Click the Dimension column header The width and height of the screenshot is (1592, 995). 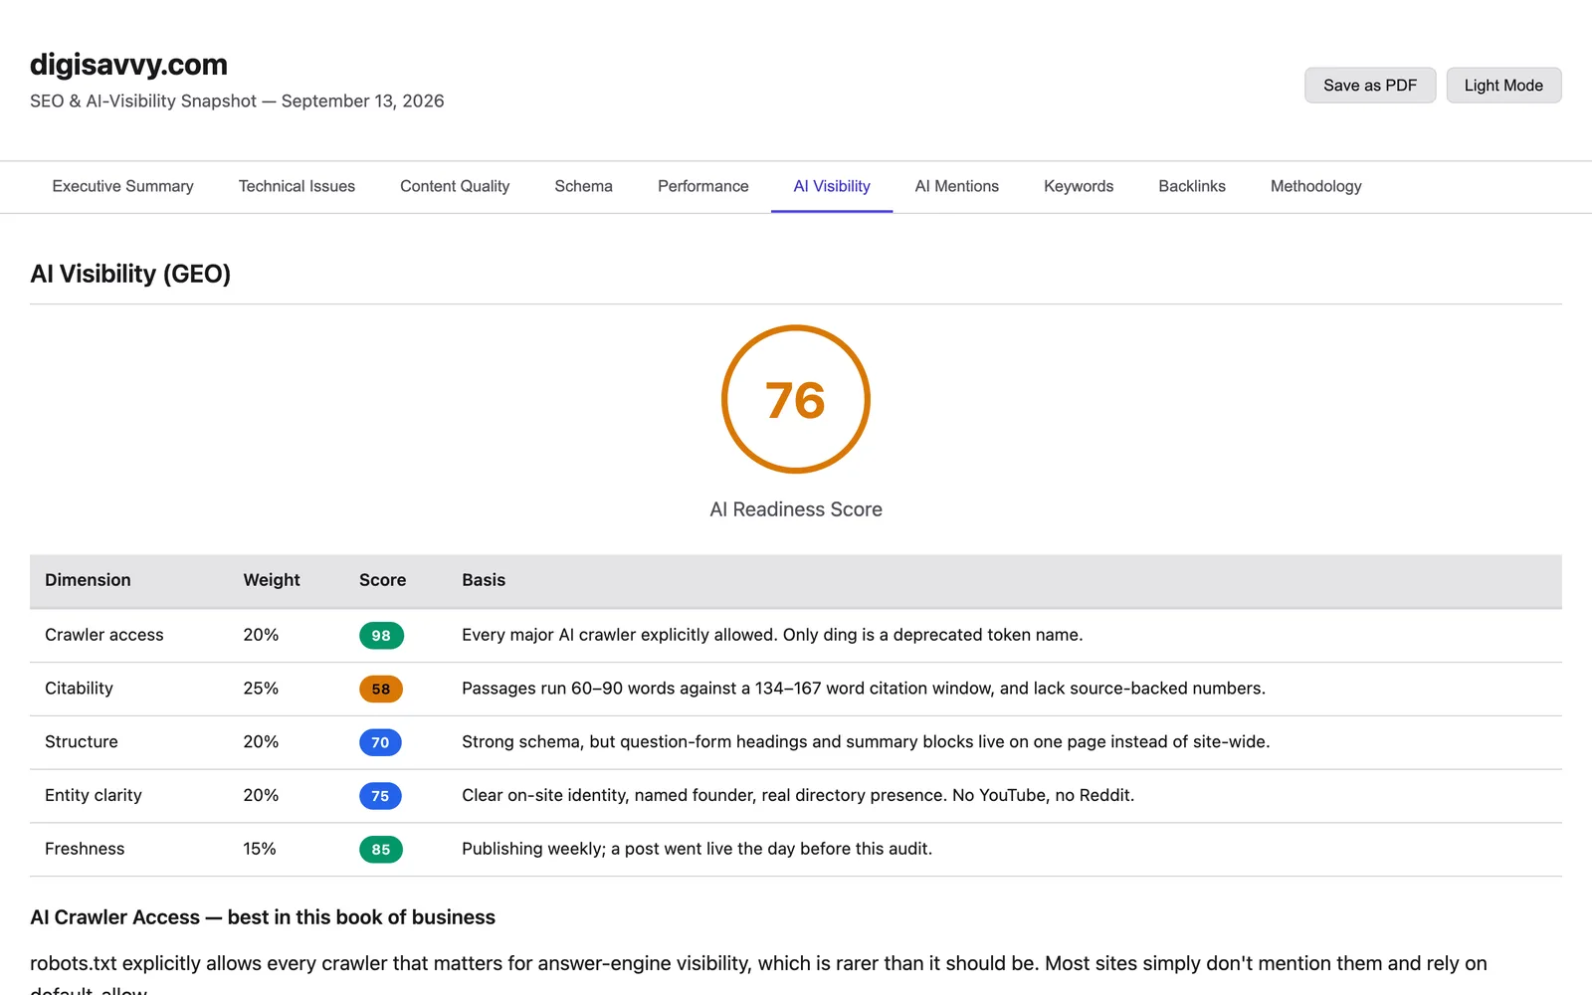88,580
